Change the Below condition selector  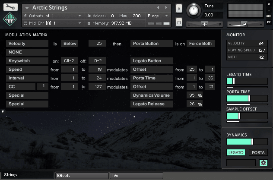point(70,44)
